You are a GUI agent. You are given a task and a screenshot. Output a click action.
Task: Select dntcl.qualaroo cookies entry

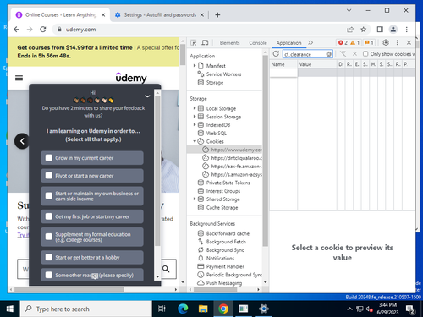pos(233,158)
